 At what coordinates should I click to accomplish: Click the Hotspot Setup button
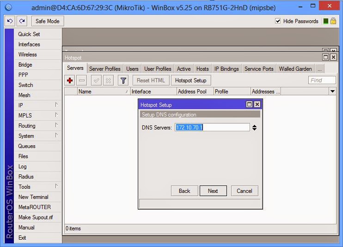(191, 80)
